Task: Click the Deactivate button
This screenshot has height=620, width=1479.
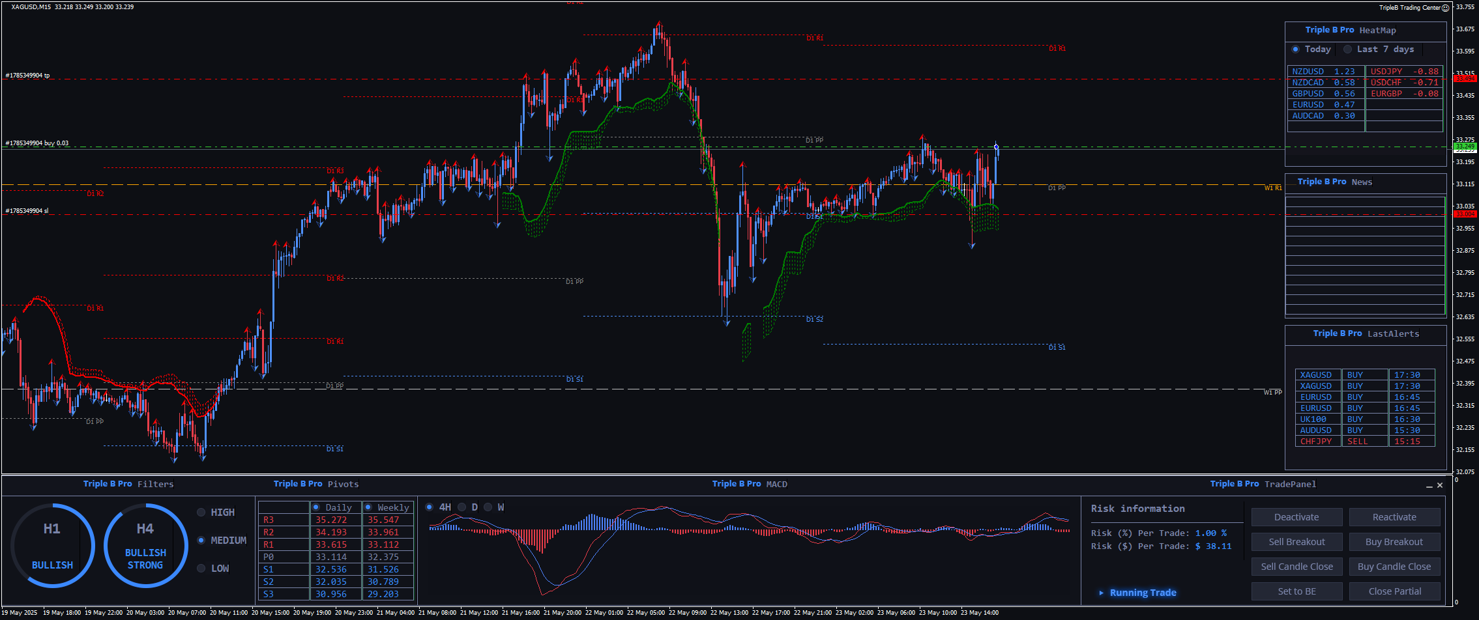Action: point(1296,517)
